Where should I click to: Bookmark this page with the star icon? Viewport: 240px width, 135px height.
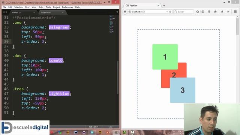(x=198, y=12)
